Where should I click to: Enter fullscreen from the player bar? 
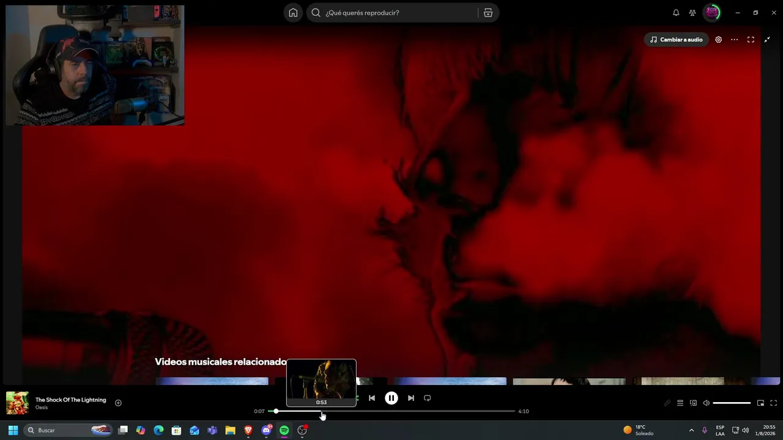tap(774, 403)
